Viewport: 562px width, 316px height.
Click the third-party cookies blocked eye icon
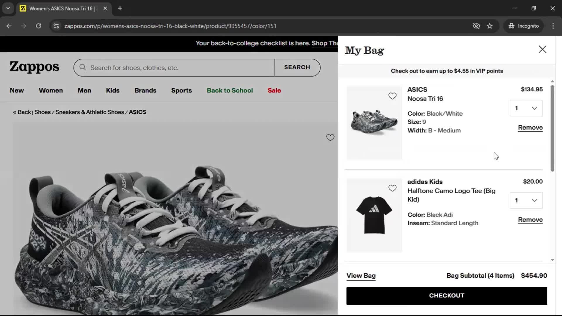tap(476, 26)
